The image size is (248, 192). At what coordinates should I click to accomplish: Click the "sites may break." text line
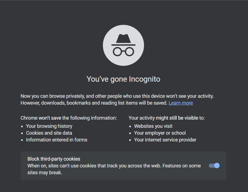click(45, 172)
